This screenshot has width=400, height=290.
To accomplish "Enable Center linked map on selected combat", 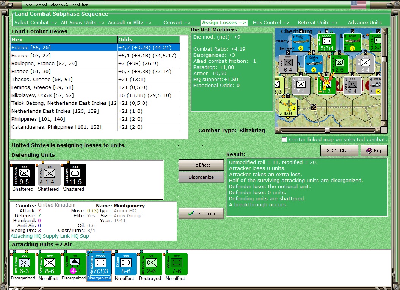I will pos(284,140).
